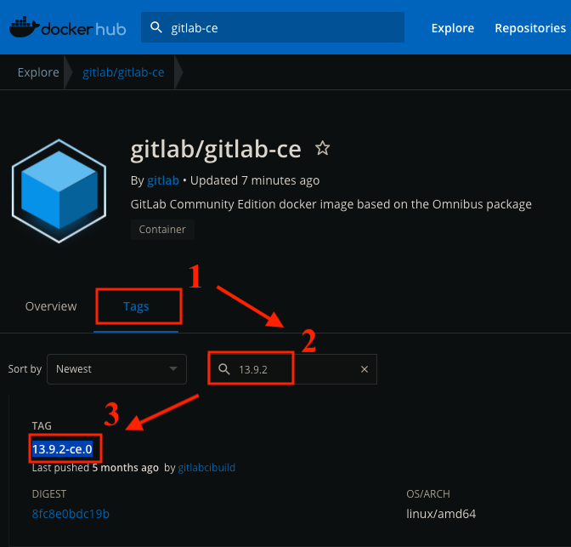Click the Explore breadcrumb

pyautogui.click(x=38, y=72)
